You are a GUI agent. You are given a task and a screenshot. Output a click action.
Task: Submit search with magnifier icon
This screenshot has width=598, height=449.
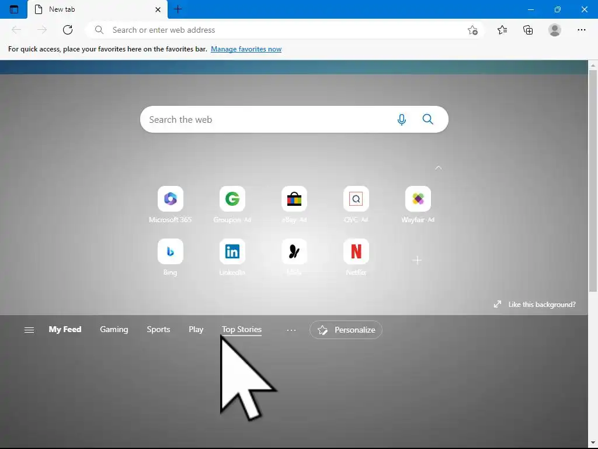428,119
